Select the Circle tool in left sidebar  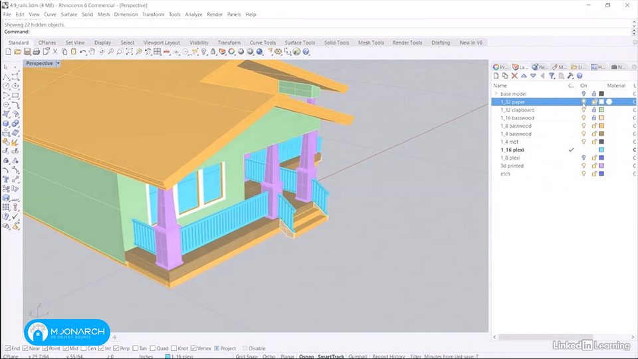(6, 86)
